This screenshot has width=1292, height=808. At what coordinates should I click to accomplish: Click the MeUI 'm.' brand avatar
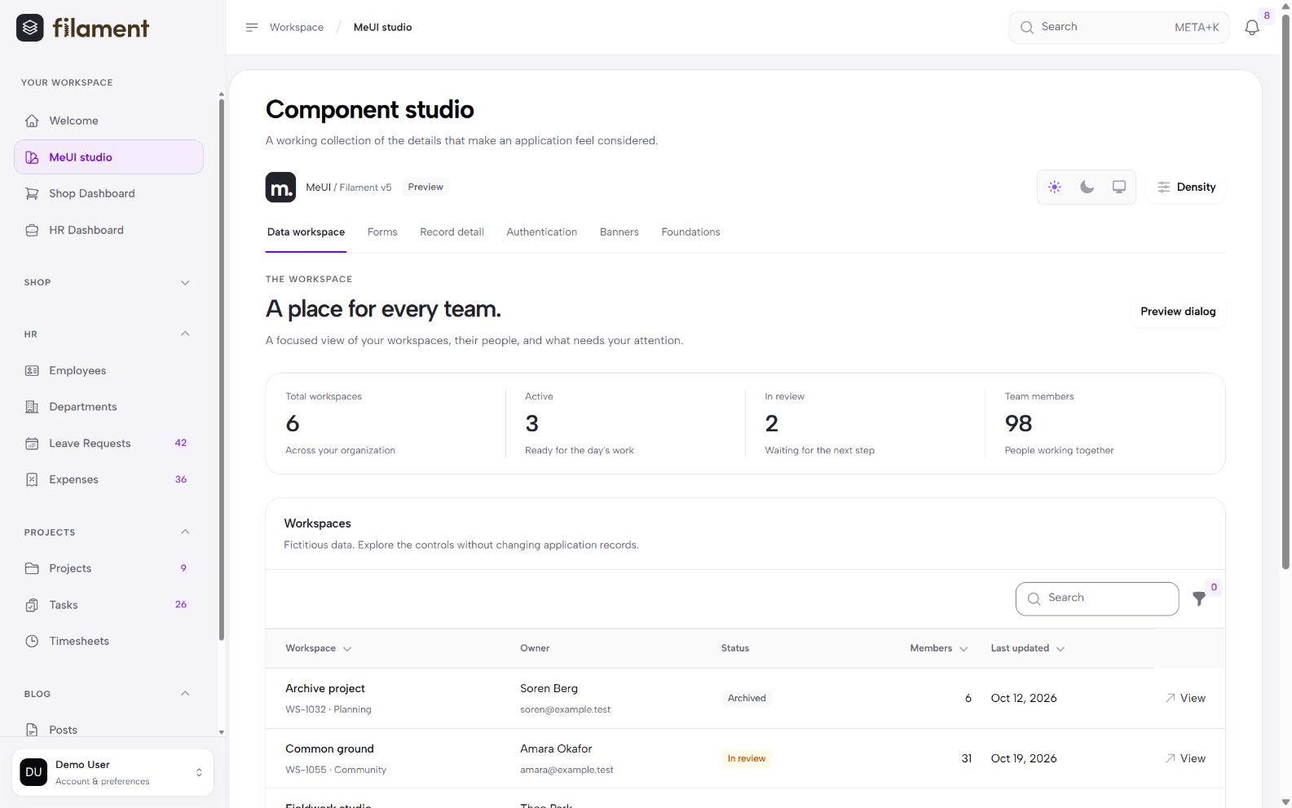[280, 187]
